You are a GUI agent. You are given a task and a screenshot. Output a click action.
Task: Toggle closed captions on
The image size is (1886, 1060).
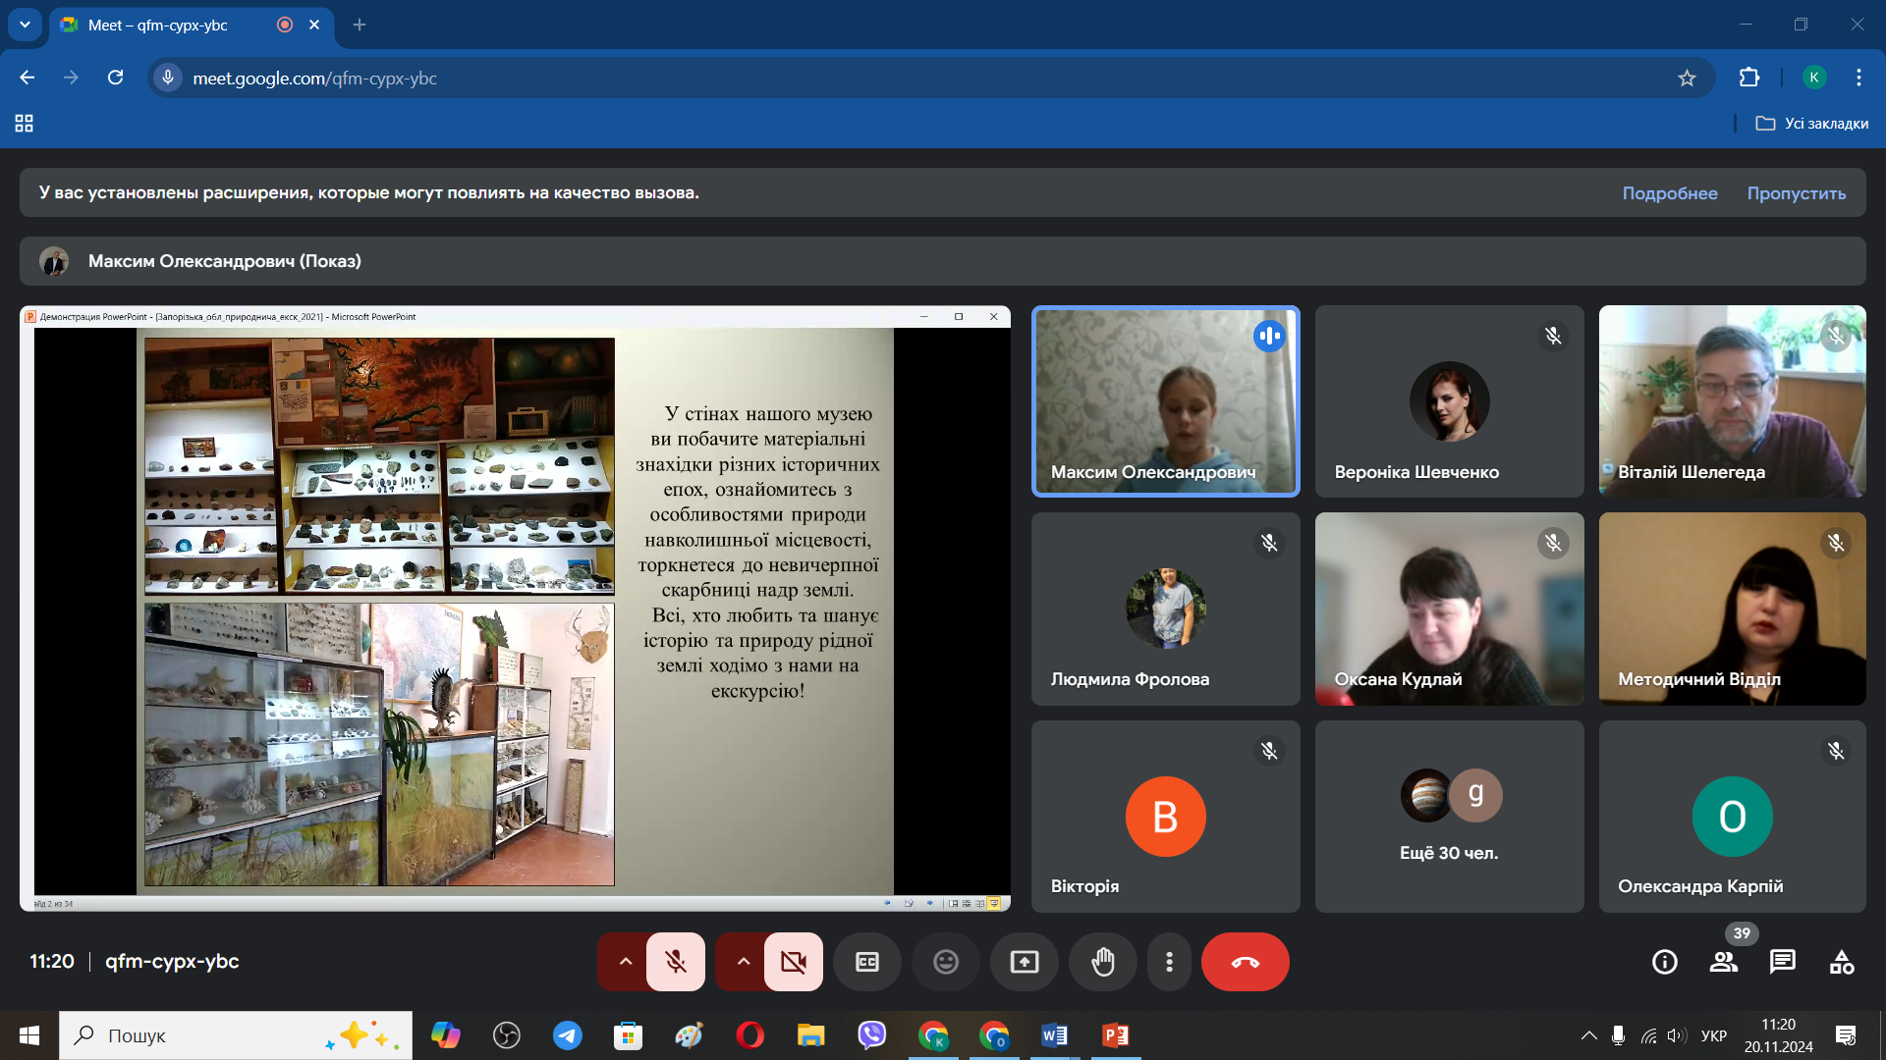pos(866,962)
